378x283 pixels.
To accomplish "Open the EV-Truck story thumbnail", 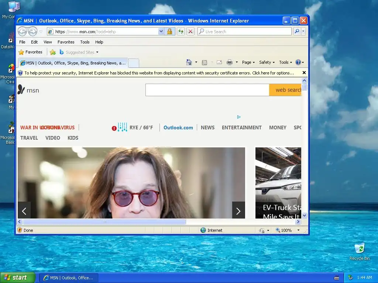I will coord(278,183).
